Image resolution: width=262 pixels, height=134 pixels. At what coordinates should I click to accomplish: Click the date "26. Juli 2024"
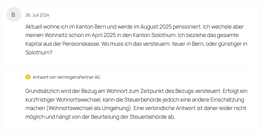click(x=37, y=15)
